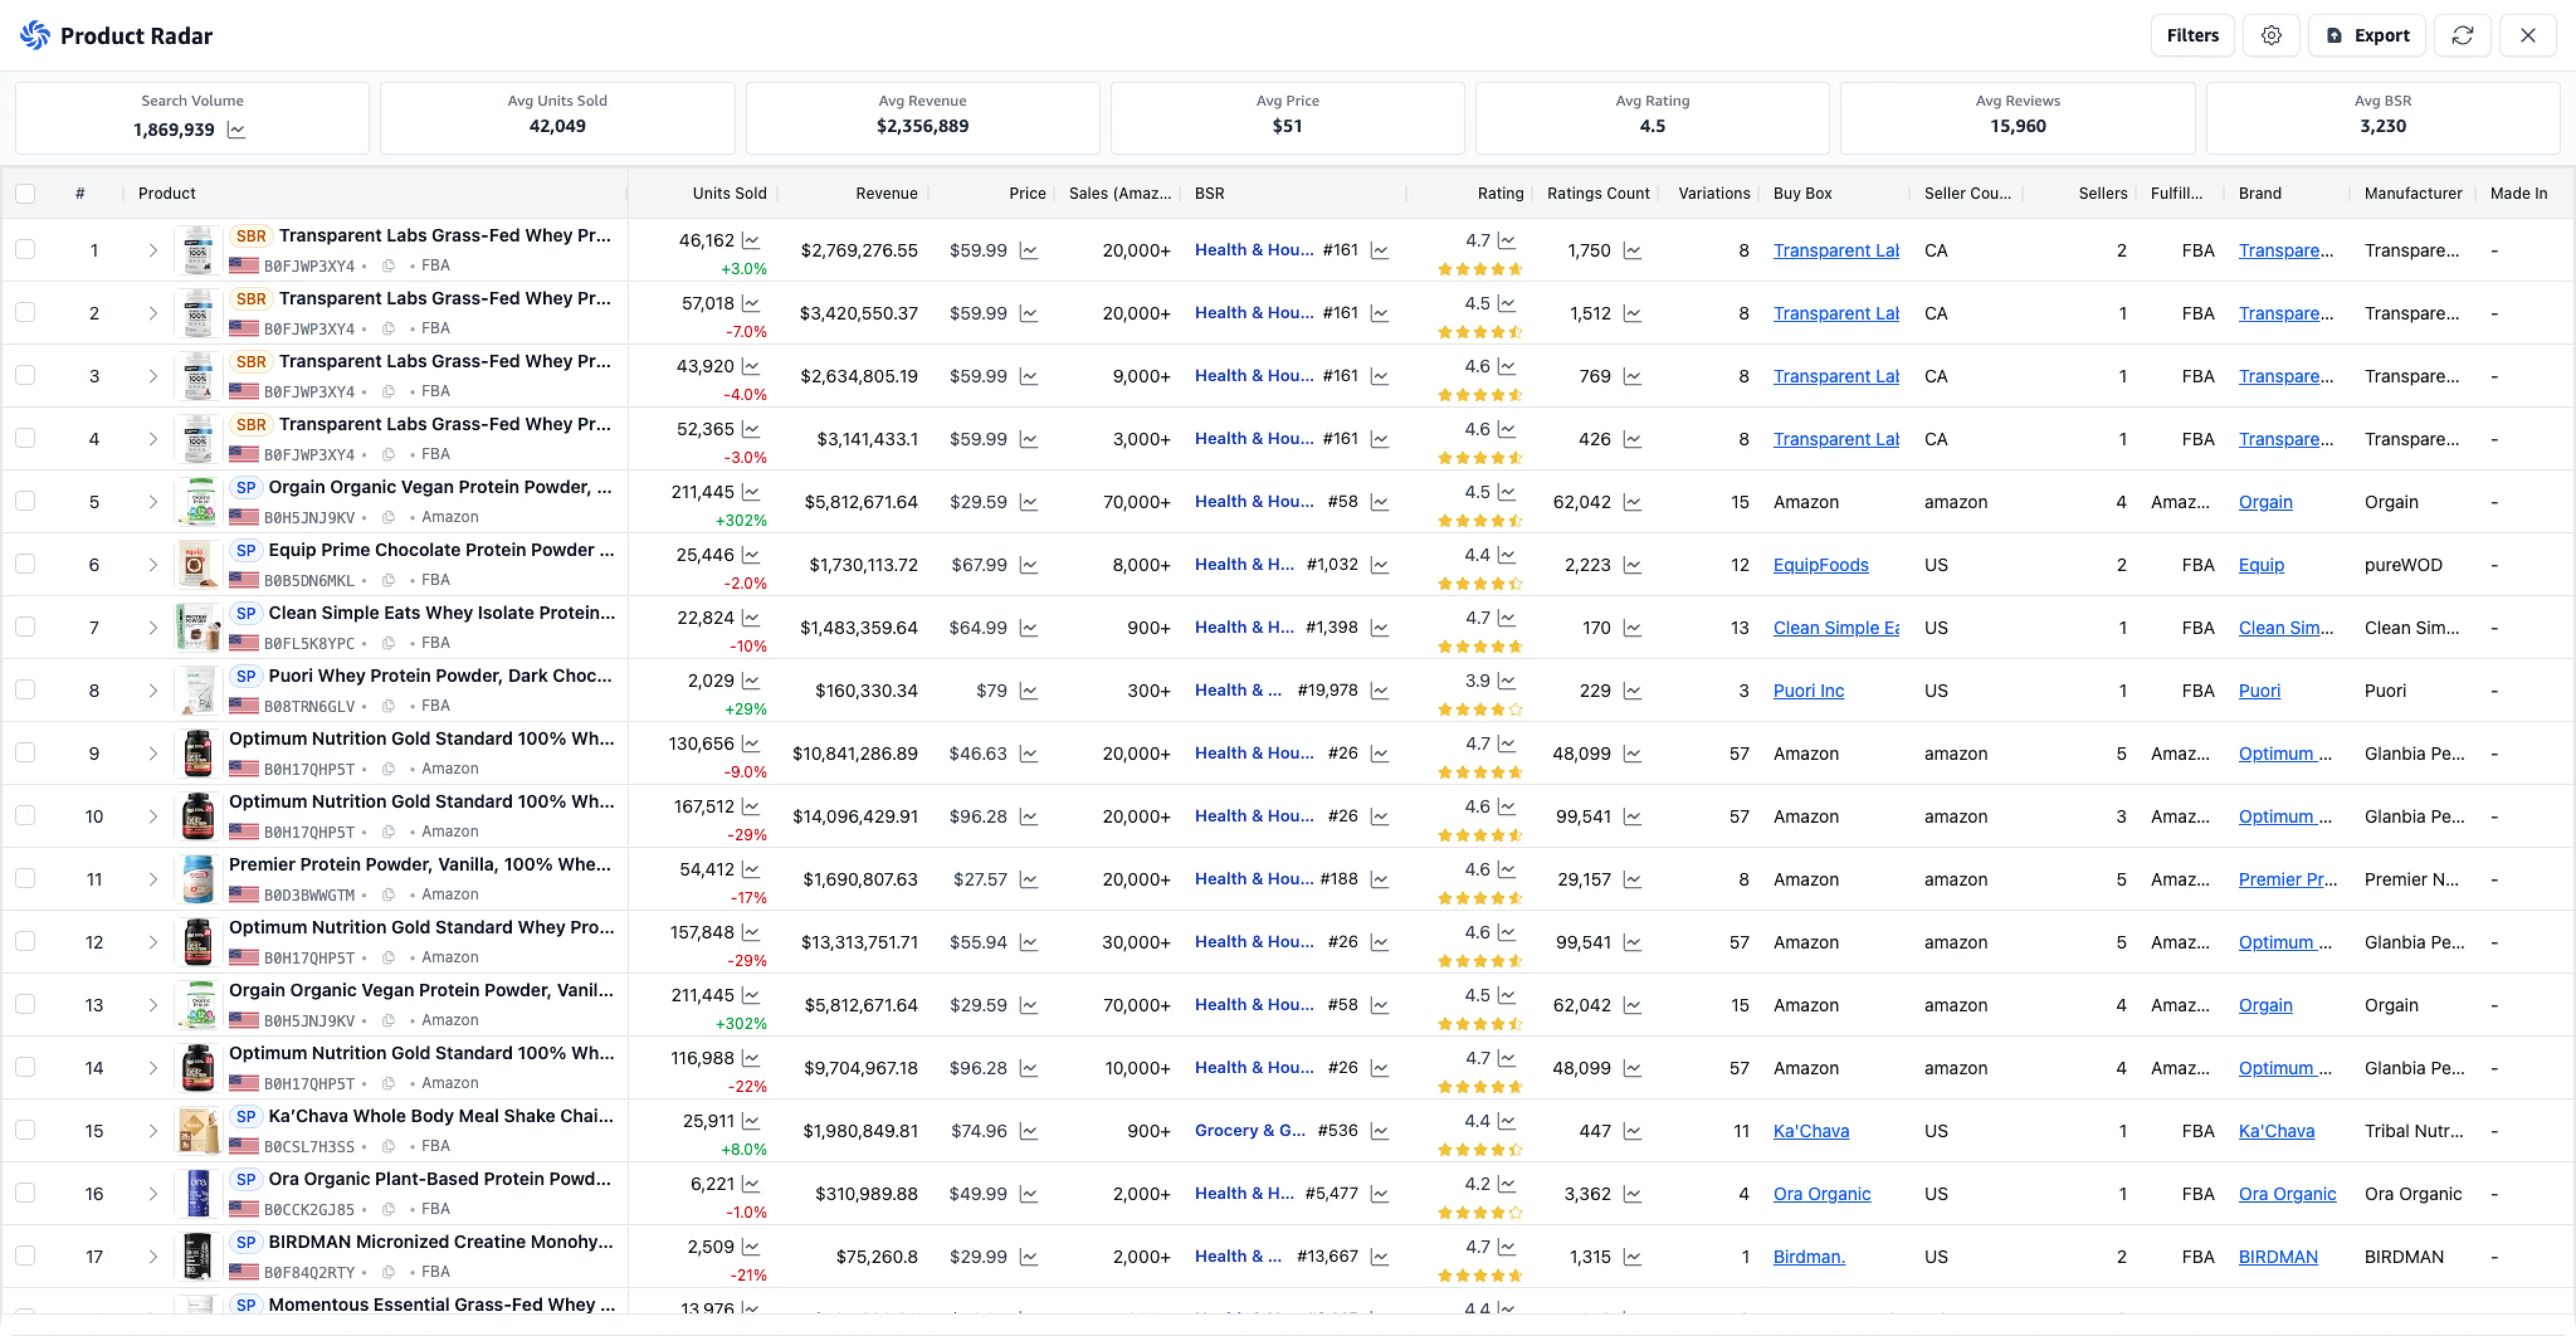Check the box for row 1
The image size is (2576, 1336).
pos(25,250)
